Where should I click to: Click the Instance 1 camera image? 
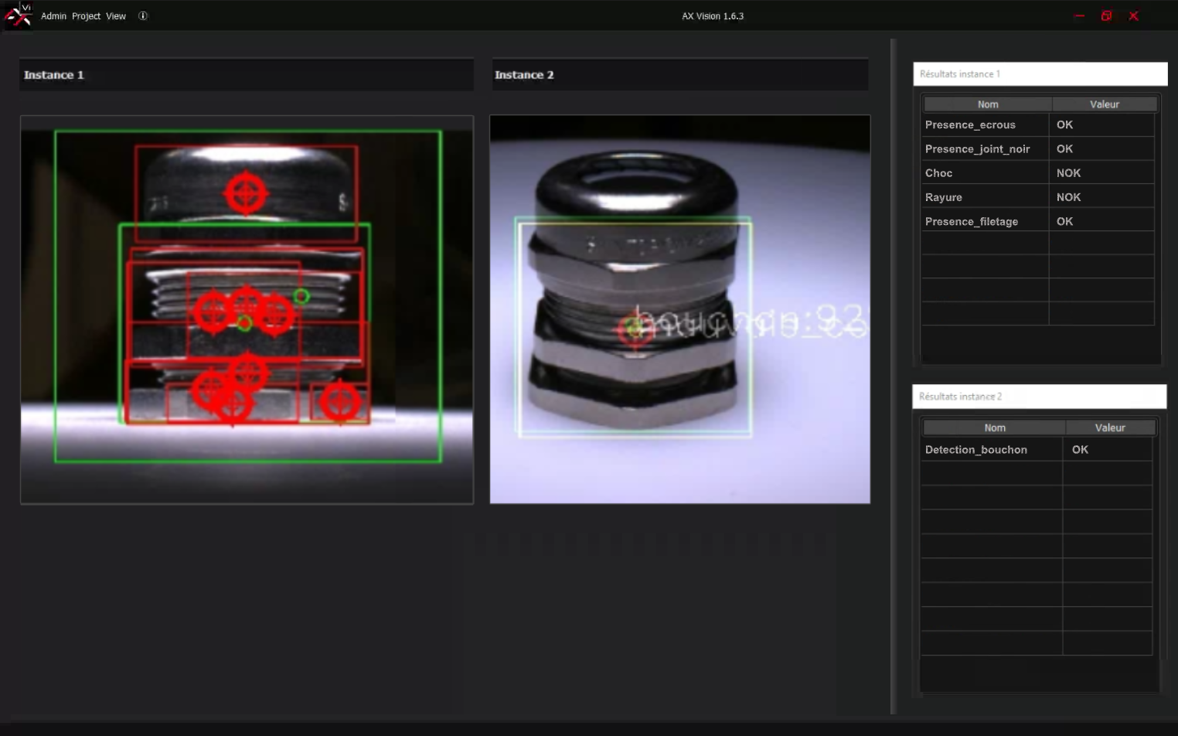[x=247, y=309]
